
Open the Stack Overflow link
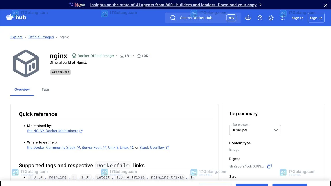point(152,148)
